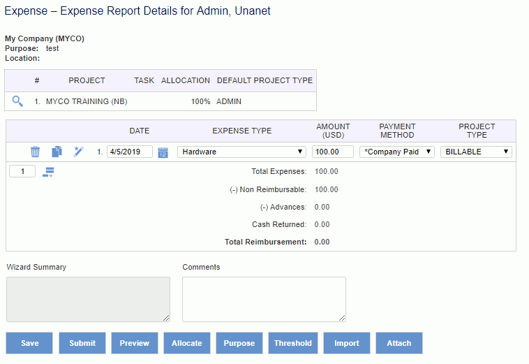Click the magnifier icon beside MYCO TRAINING project
Image resolution: width=529 pixels, height=364 pixels.
(17, 101)
